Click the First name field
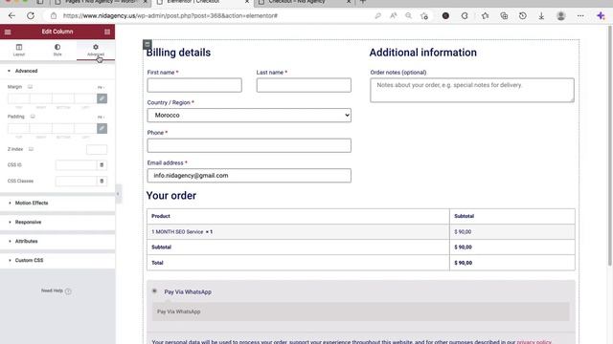This screenshot has width=613, height=344. tap(194, 85)
